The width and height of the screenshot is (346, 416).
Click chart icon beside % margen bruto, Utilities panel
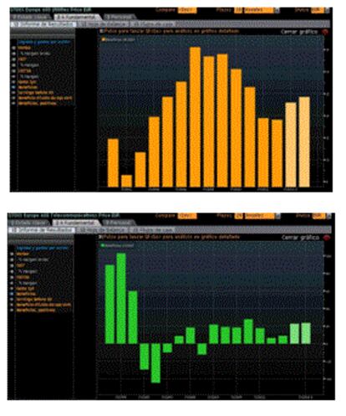tap(13, 54)
